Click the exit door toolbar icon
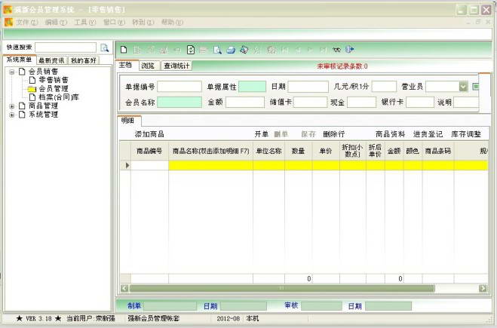 [x=350, y=50]
